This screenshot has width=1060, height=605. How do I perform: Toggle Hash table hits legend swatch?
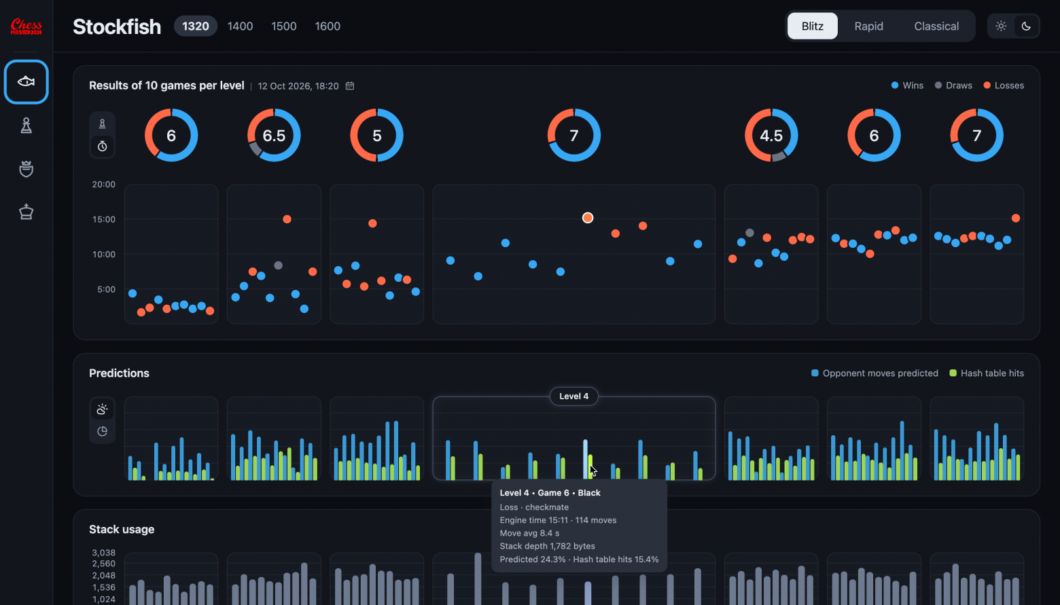[953, 373]
